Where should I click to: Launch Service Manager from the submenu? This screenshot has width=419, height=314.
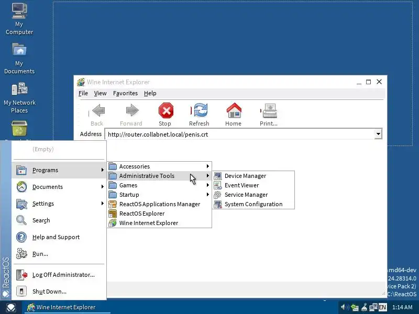254,195
